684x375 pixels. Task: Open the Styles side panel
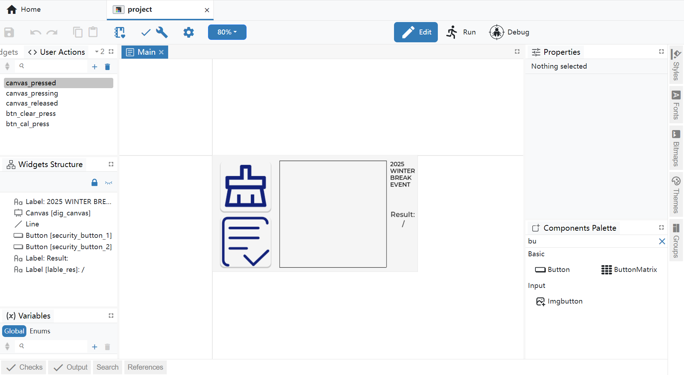(676, 65)
